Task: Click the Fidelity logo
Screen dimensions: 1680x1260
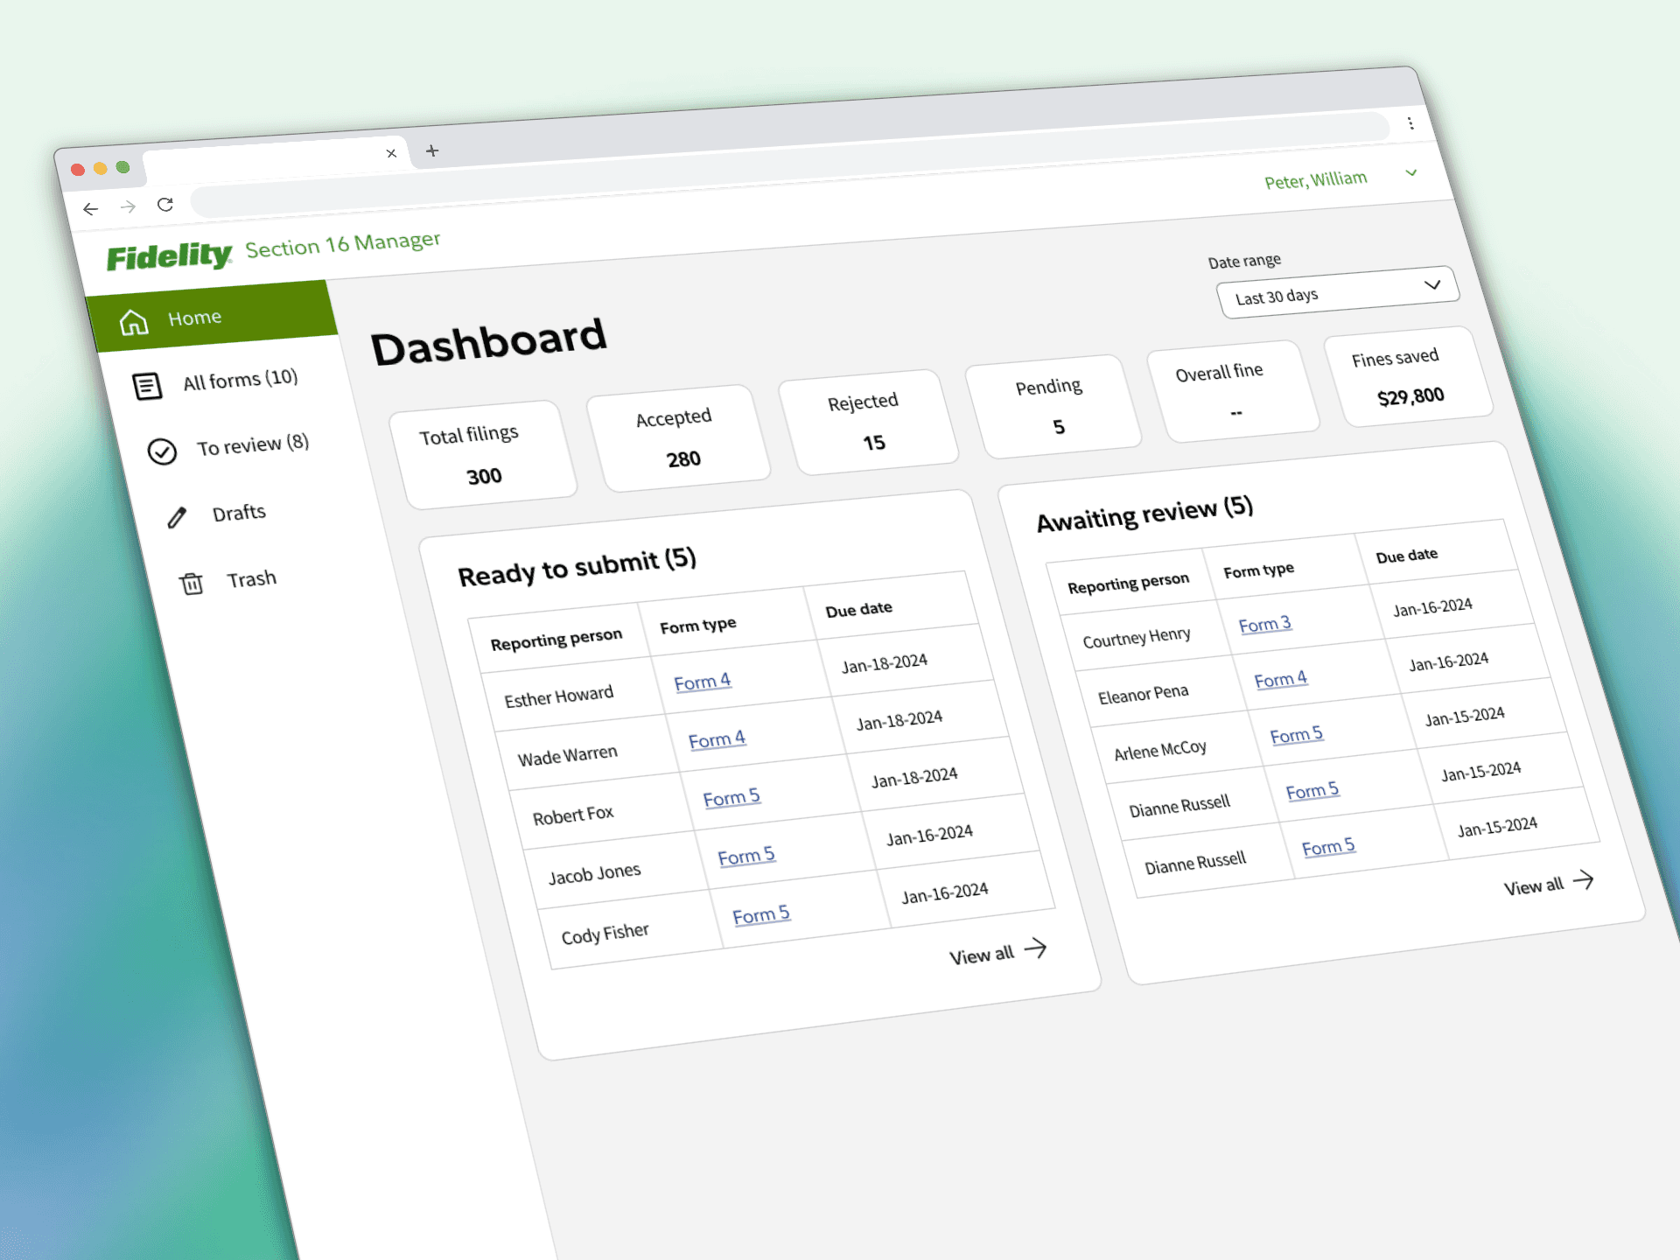Action: 169,256
